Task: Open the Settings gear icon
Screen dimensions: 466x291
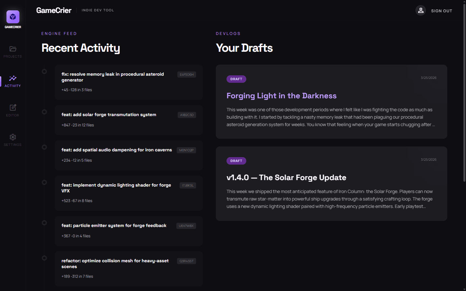Action: pyautogui.click(x=13, y=137)
